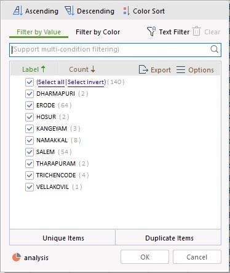Sort the list by Label header
The image size is (230, 273).
[x=34, y=69]
